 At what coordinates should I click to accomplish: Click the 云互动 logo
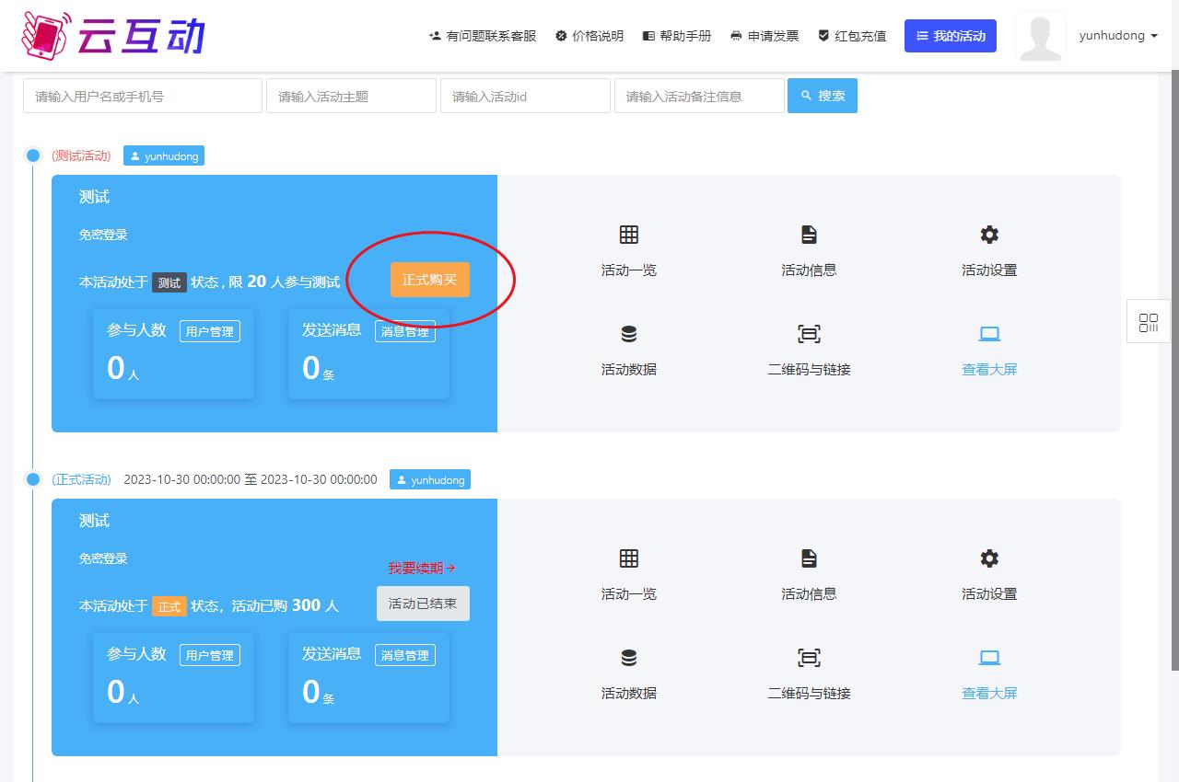pos(112,35)
